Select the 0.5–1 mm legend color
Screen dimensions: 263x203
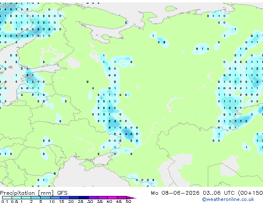(x=17, y=198)
